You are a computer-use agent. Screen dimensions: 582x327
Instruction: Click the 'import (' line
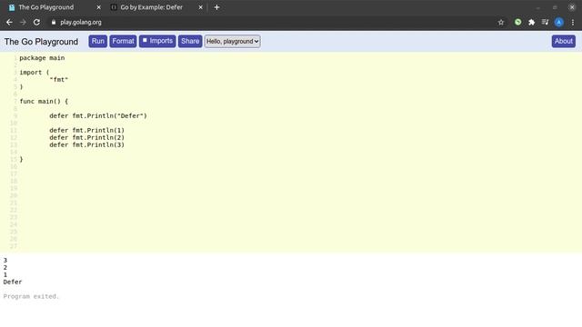[x=35, y=73]
